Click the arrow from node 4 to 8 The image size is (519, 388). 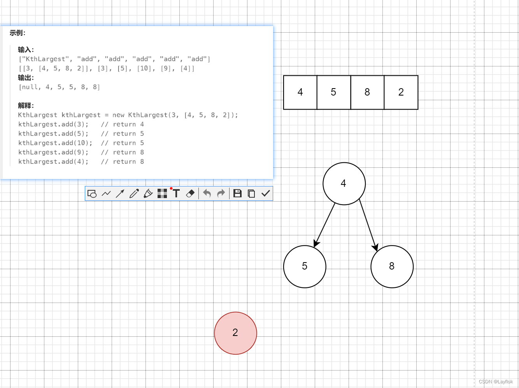click(x=368, y=225)
